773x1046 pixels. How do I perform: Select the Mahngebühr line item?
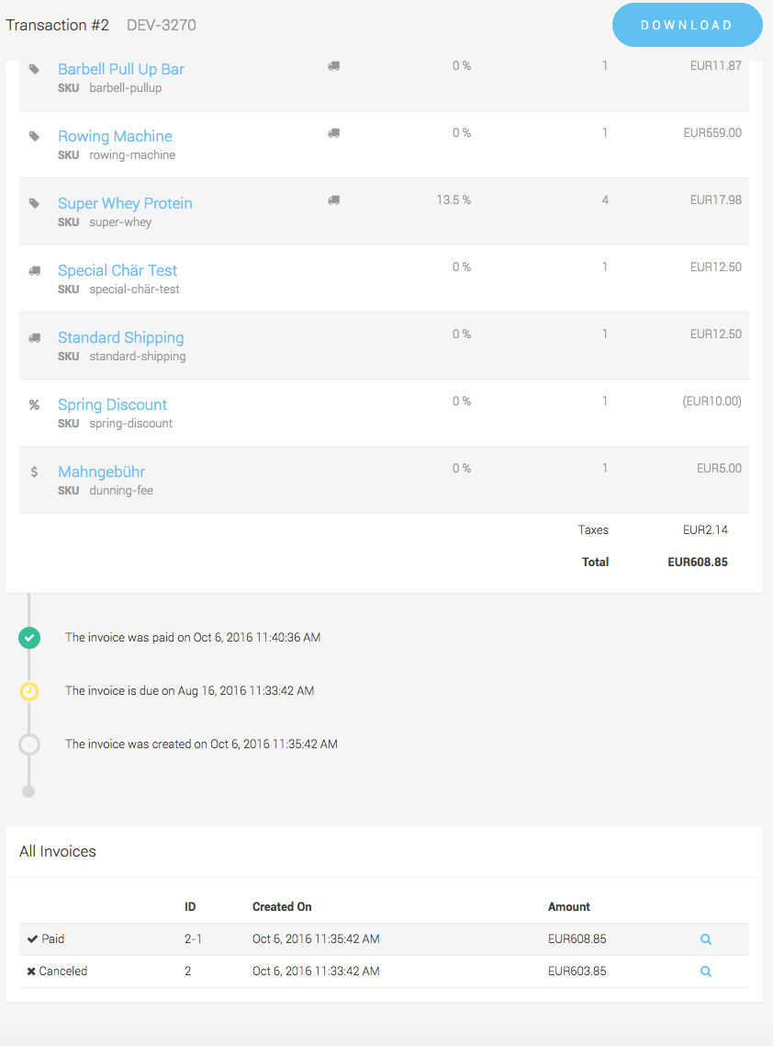coord(101,472)
